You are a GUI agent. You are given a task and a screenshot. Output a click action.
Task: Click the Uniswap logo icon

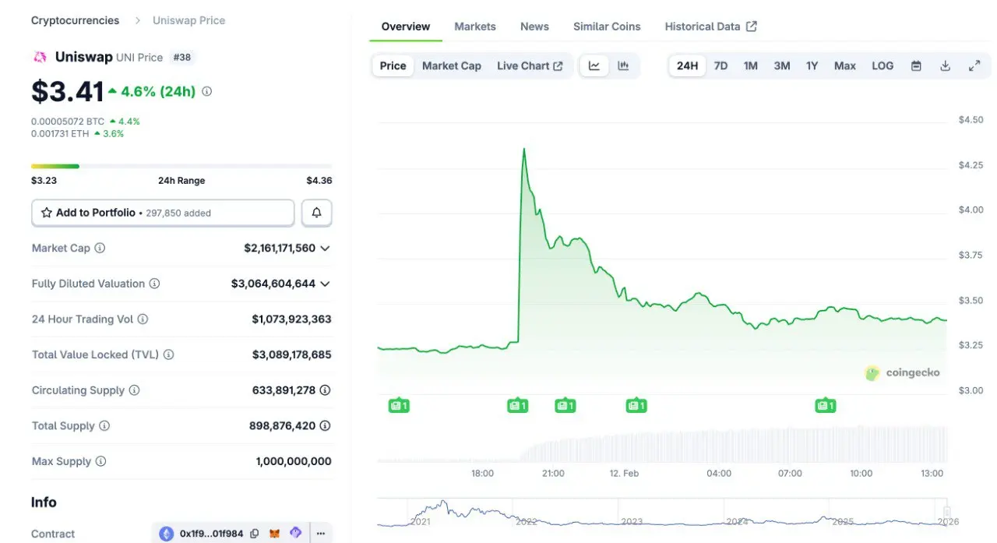tap(40, 57)
